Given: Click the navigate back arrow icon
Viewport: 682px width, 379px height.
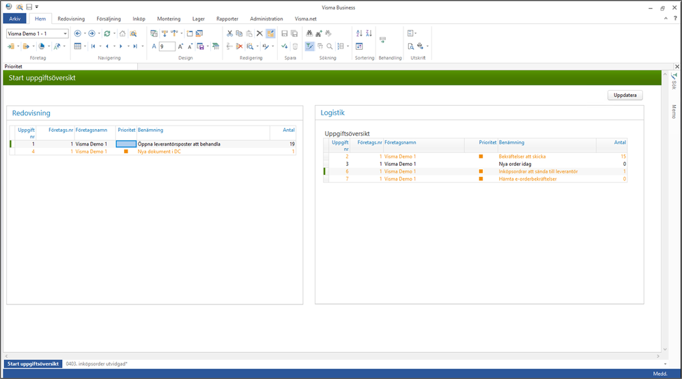Looking at the screenshot, I should [x=77, y=33].
